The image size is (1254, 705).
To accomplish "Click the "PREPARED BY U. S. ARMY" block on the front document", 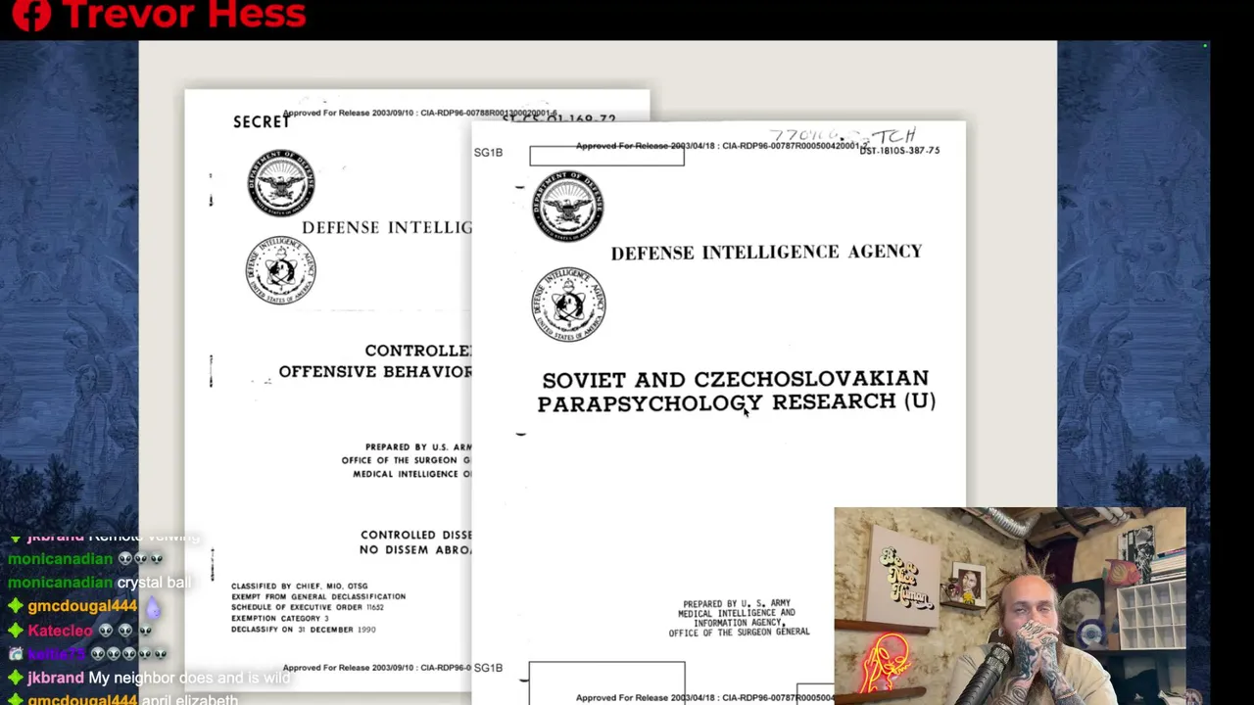I will point(739,618).
